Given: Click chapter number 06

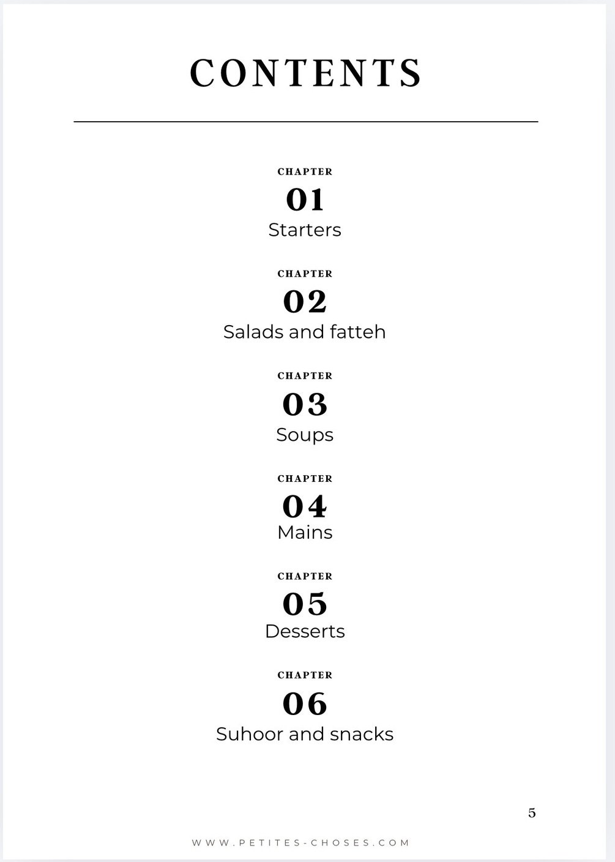Looking at the screenshot, I should tap(305, 703).
